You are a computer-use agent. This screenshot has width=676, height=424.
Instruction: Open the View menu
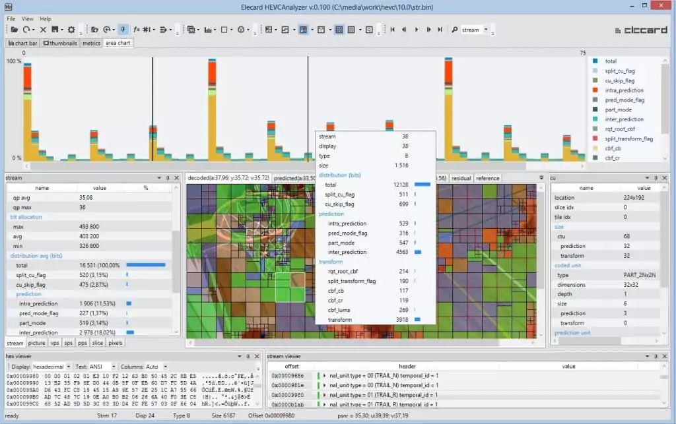[28, 19]
